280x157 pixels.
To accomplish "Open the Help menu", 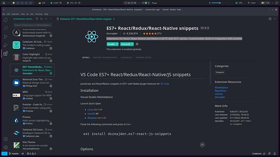I will 46,14.
